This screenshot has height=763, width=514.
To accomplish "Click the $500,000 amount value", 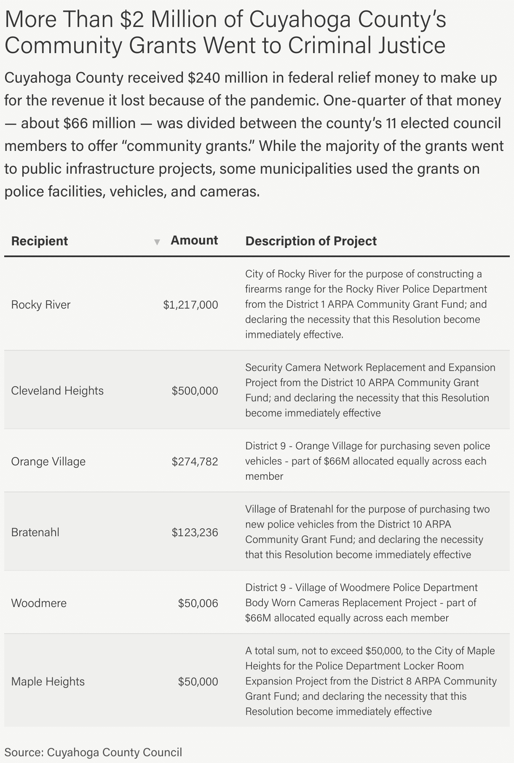I will pyautogui.click(x=195, y=391).
